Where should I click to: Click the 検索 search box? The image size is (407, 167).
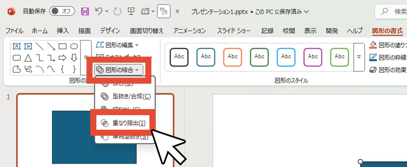(x=391, y=12)
